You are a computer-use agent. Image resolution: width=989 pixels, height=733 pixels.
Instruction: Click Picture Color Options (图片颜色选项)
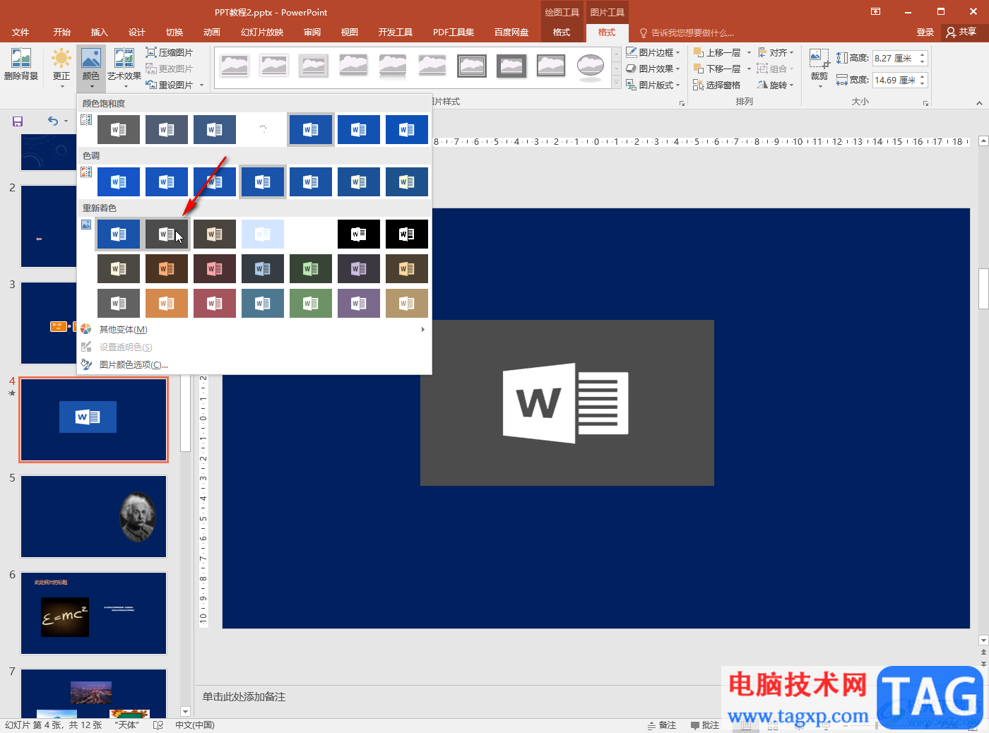[x=254, y=365]
